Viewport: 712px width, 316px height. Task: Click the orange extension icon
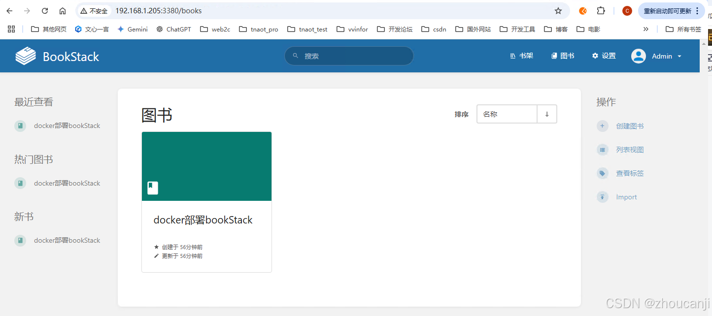[x=583, y=11]
